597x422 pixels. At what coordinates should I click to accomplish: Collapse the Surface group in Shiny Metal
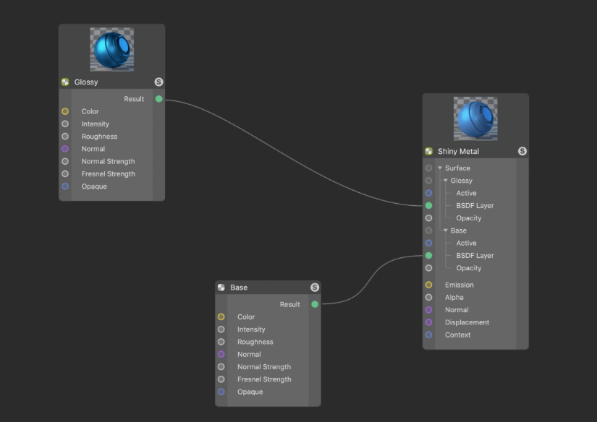(x=440, y=168)
